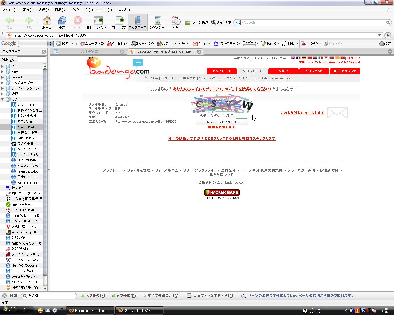Open the 脳内メーカー bookmark

point(21,205)
